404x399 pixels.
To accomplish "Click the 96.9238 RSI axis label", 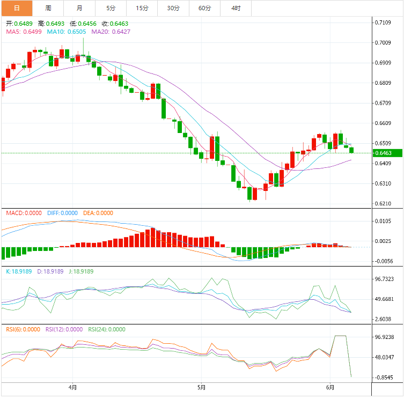I will click(x=384, y=337).
